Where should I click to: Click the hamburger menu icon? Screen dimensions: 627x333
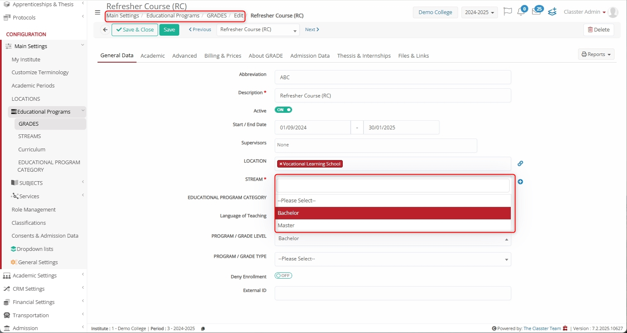(x=98, y=12)
